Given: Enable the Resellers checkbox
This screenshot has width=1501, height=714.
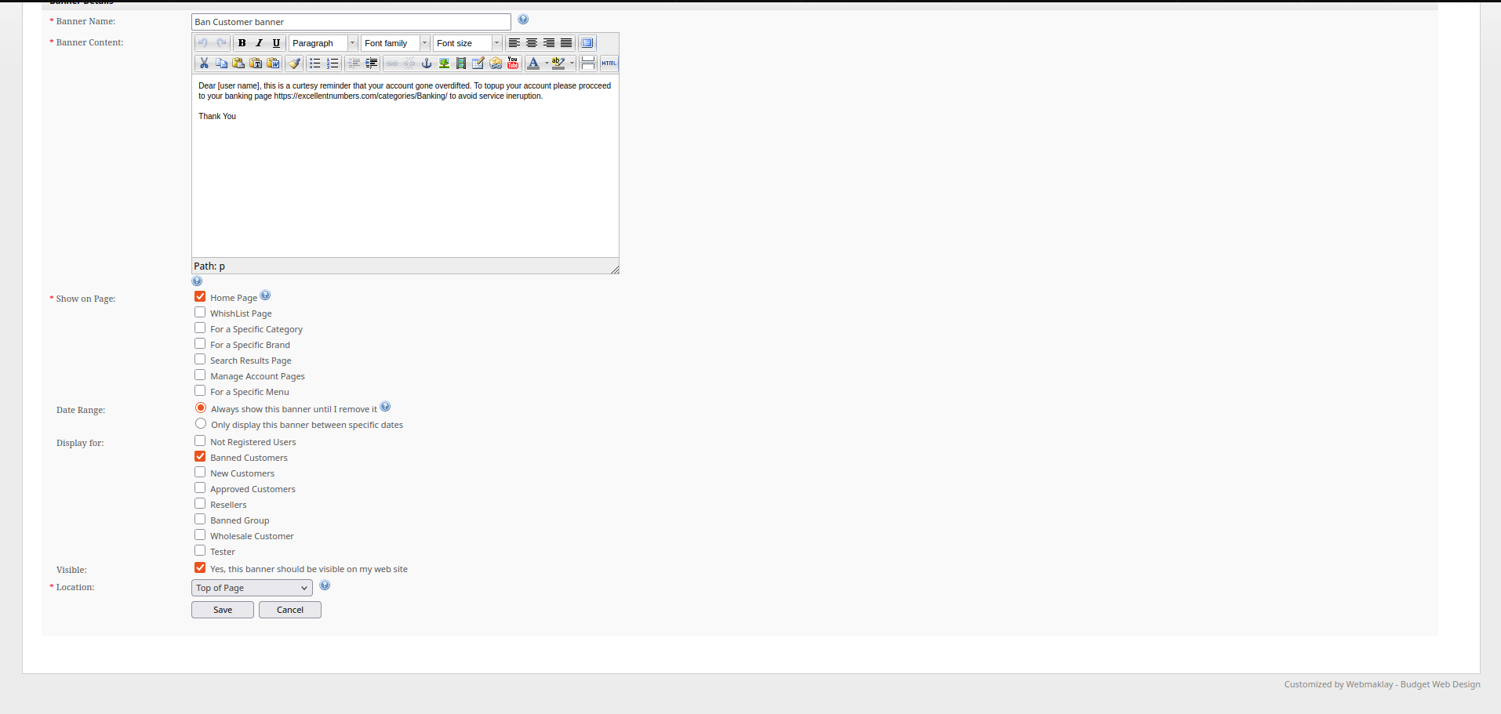Looking at the screenshot, I should pos(200,503).
